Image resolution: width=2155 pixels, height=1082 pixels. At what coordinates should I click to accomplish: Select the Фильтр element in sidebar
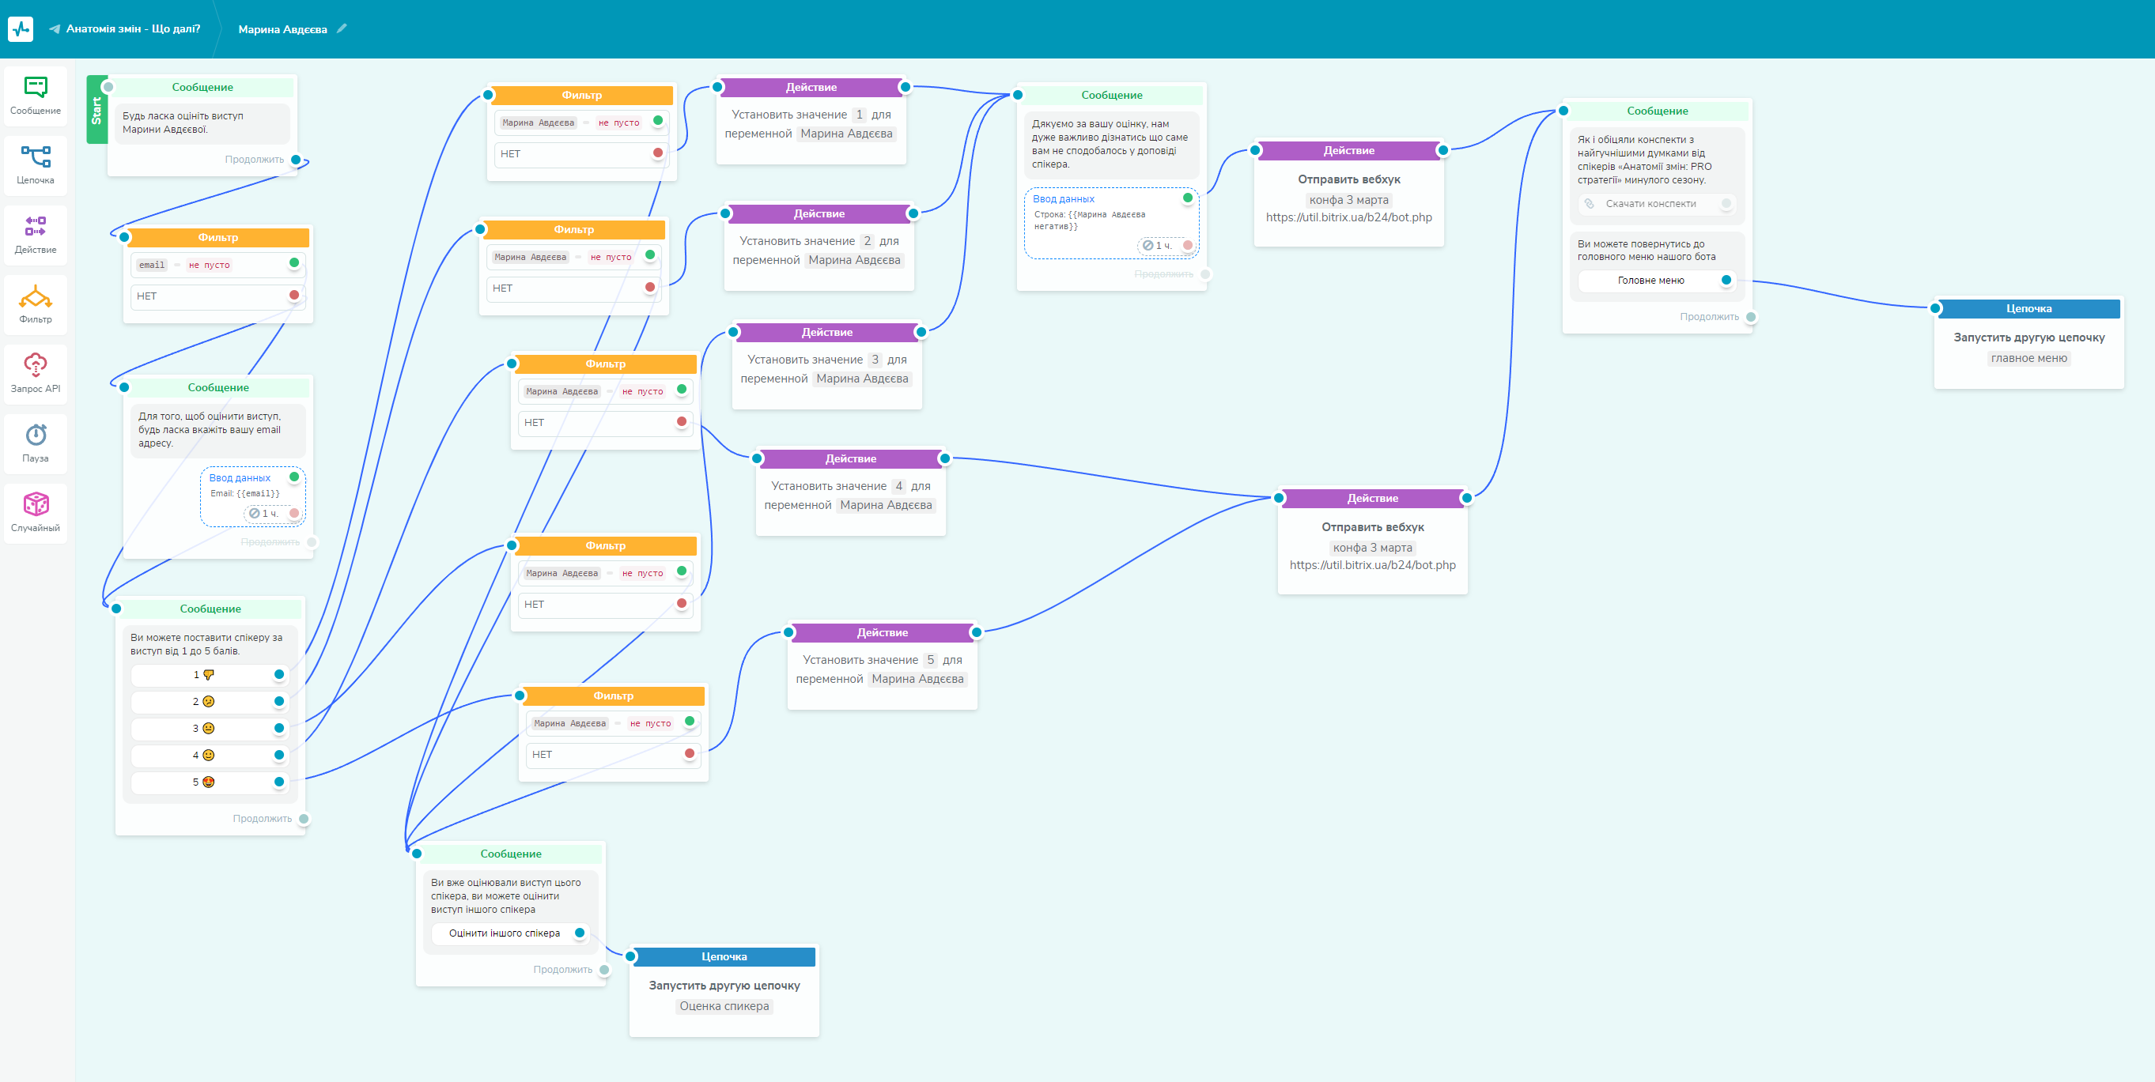tap(35, 304)
